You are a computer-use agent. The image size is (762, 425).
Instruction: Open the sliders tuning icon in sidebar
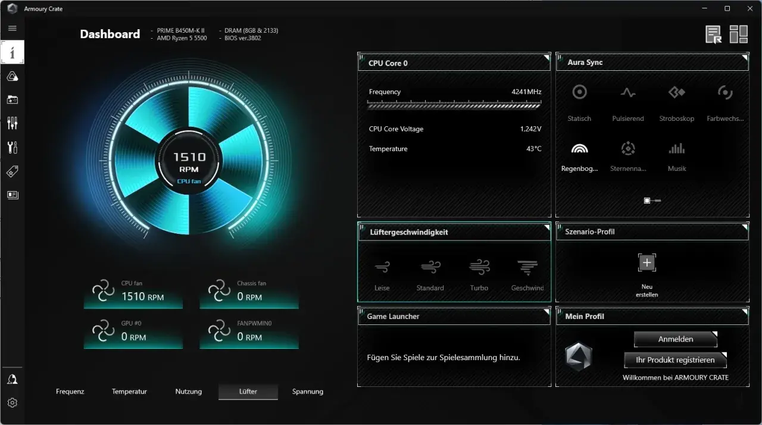click(13, 123)
